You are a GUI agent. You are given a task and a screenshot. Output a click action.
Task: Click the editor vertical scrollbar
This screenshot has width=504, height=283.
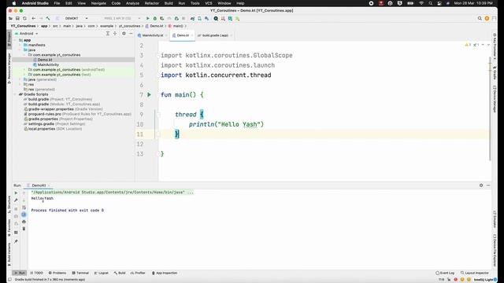tap(490, 108)
